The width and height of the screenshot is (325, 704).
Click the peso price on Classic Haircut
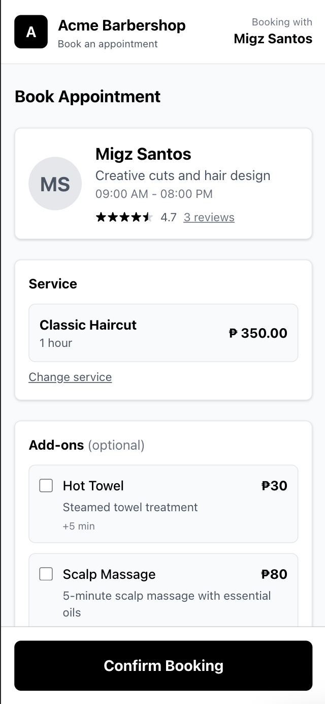(x=257, y=333)
